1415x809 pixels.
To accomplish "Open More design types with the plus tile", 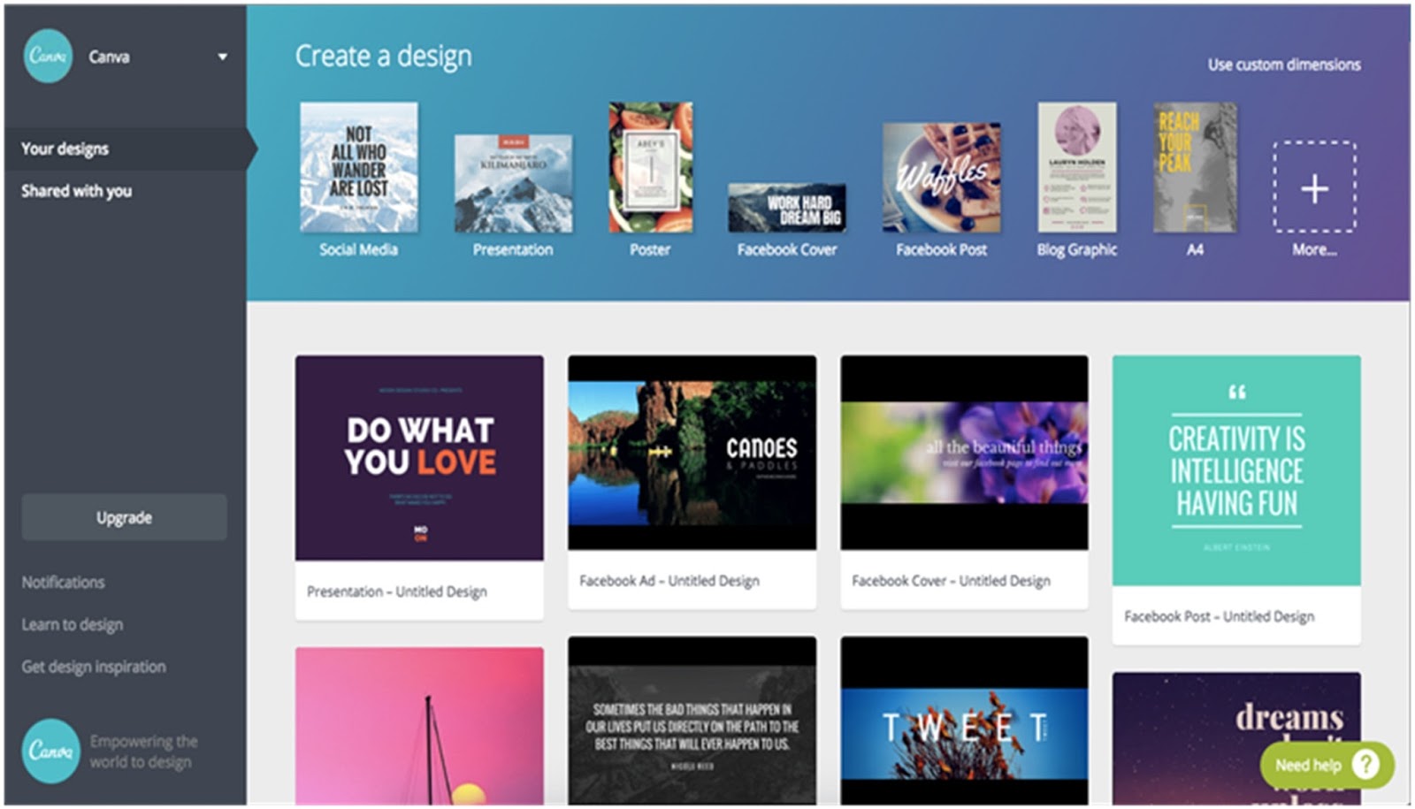I will coord(1314,187).
